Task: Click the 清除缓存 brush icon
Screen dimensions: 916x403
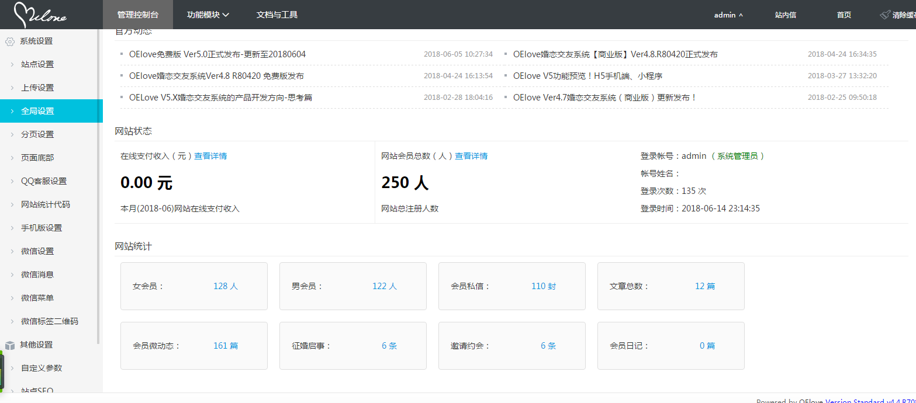Action: click(885, 15)
